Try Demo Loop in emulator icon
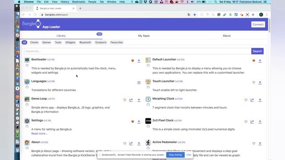This screenshot has height=160, width=285. point(131,100)
